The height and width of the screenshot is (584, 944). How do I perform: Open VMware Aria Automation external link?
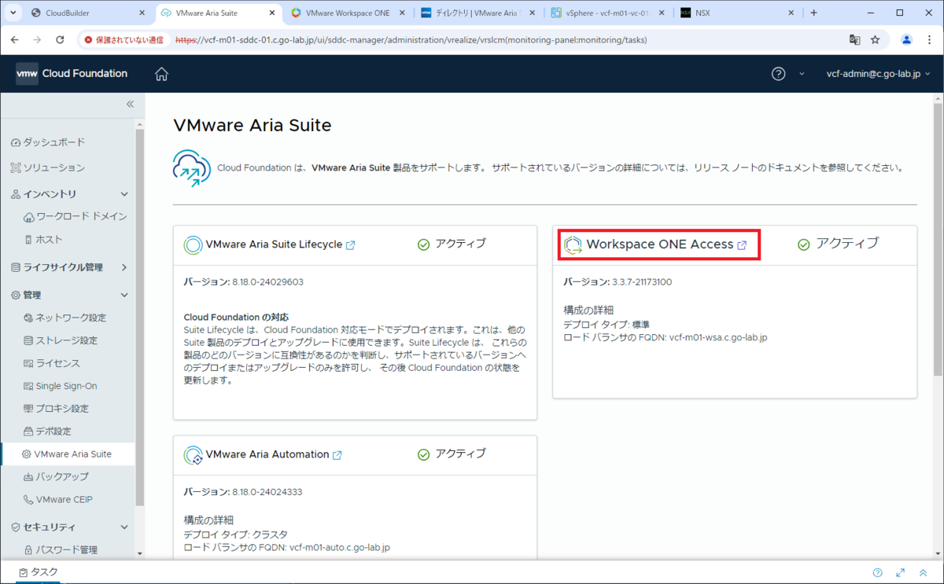click(x=337, y=455)
